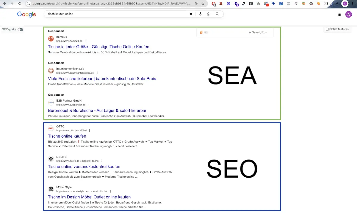357x213 pixels.
Task: Open the Chrome profile avatar in toolbar
Action: 345,4
